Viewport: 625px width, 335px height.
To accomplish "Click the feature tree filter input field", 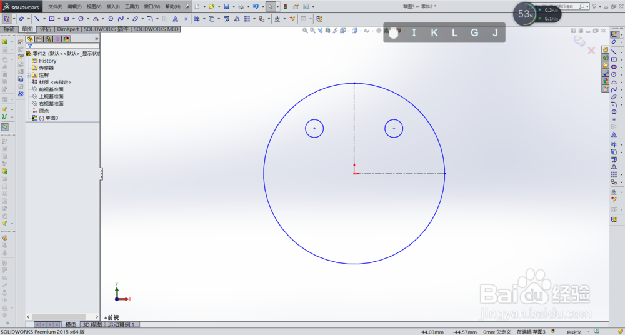I will pos(63,46).
